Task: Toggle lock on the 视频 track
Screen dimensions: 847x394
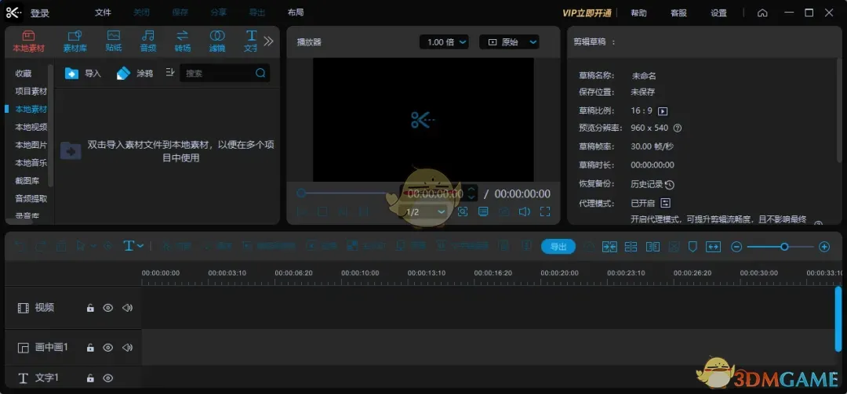Action: tap(90, 308)
